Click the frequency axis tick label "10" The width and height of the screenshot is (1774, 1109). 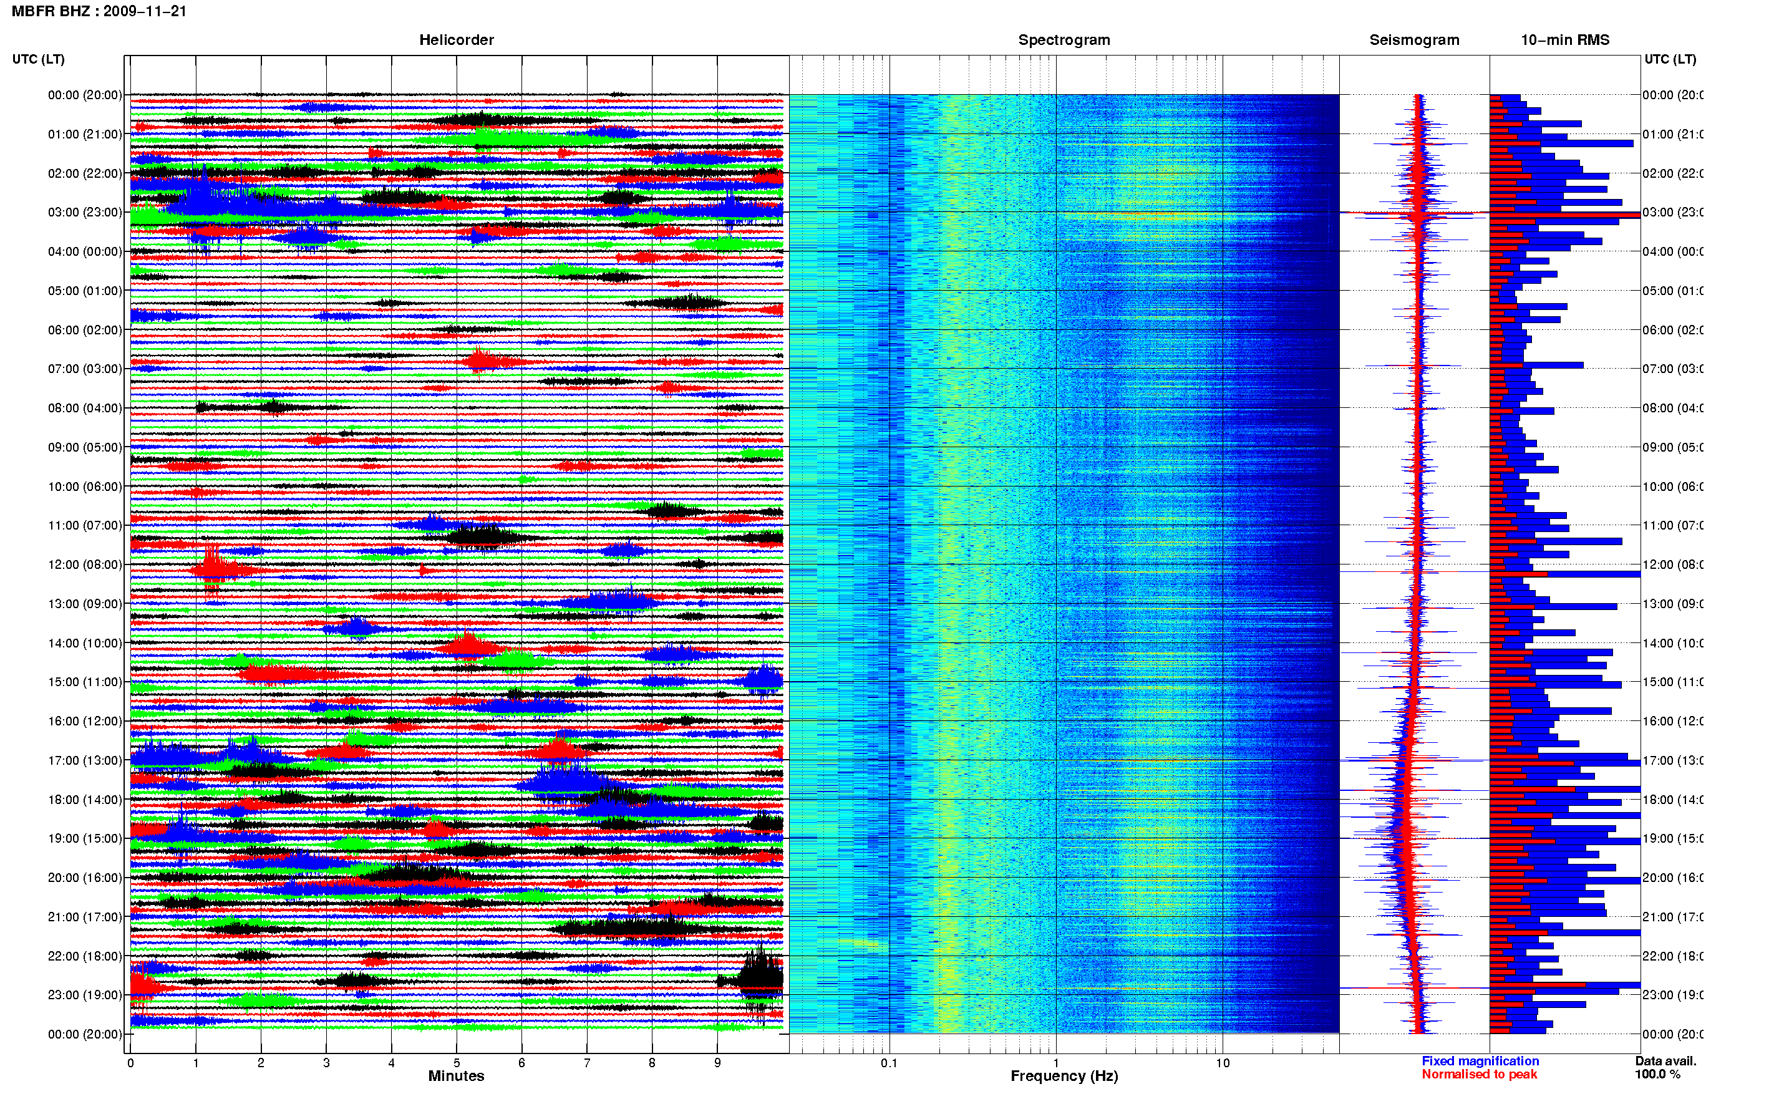tap(1223, 1063)
